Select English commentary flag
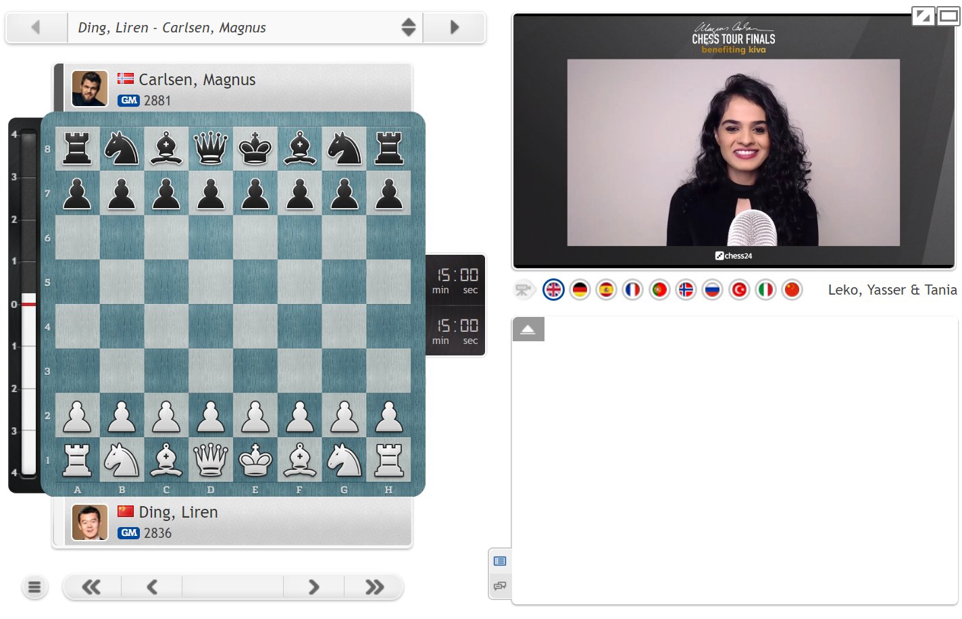Screen dimensions: 962x619 point(553,290)
